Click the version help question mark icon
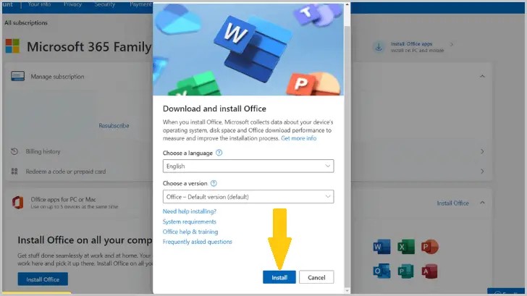 pyautogui.click(x=214, y=183)
